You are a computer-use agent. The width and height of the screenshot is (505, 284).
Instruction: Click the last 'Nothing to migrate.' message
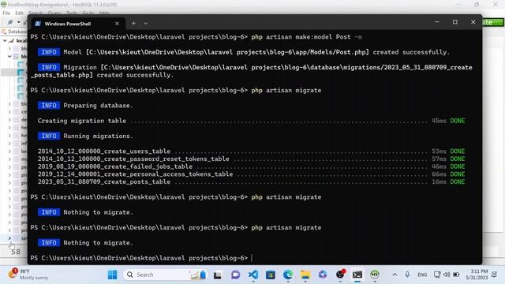(98, 243)
